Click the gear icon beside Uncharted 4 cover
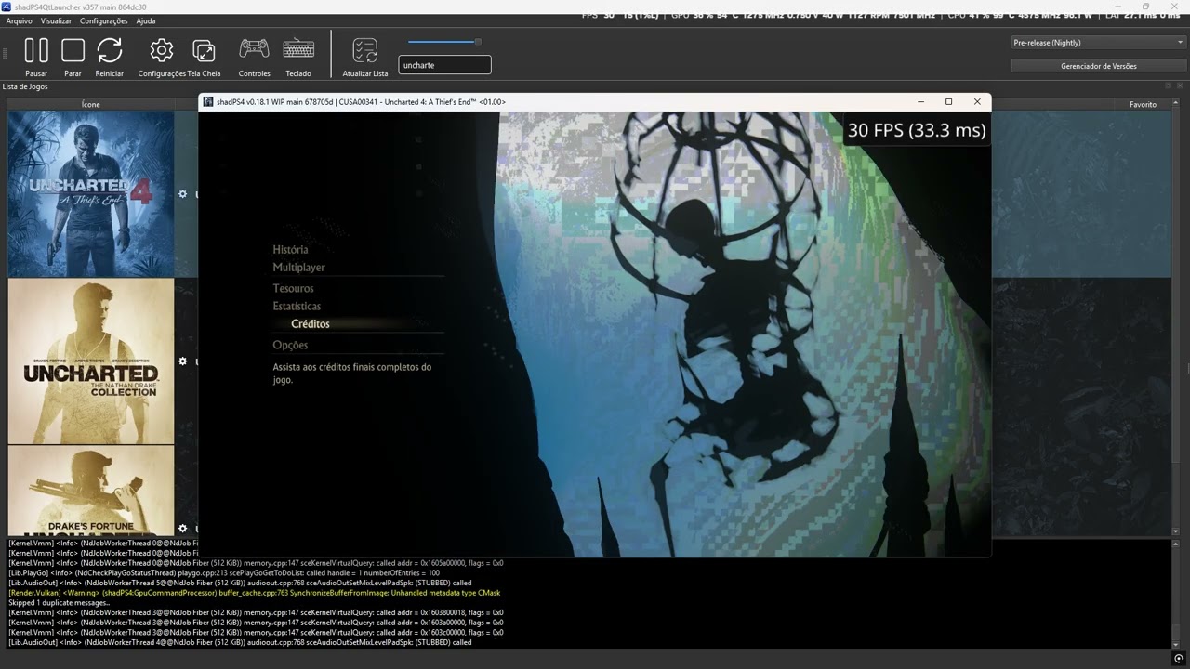The width and height of the screenshot is (1190, 669). (x=183, y=194)
